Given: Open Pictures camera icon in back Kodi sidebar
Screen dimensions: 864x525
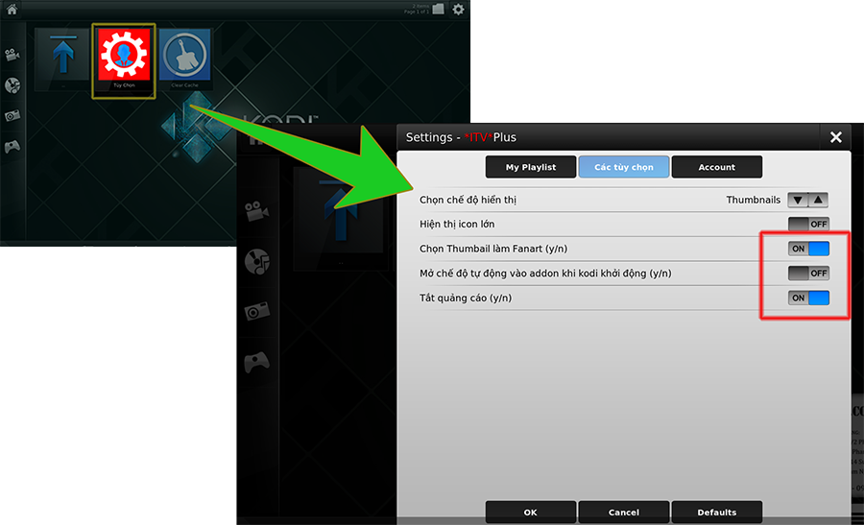Looking at the screenshot, I should (x=12, y=115).
